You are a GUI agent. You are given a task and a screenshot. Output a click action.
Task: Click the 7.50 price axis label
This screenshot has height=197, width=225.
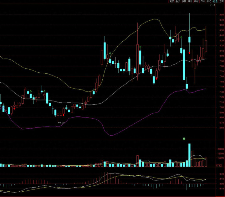(222, 82)
